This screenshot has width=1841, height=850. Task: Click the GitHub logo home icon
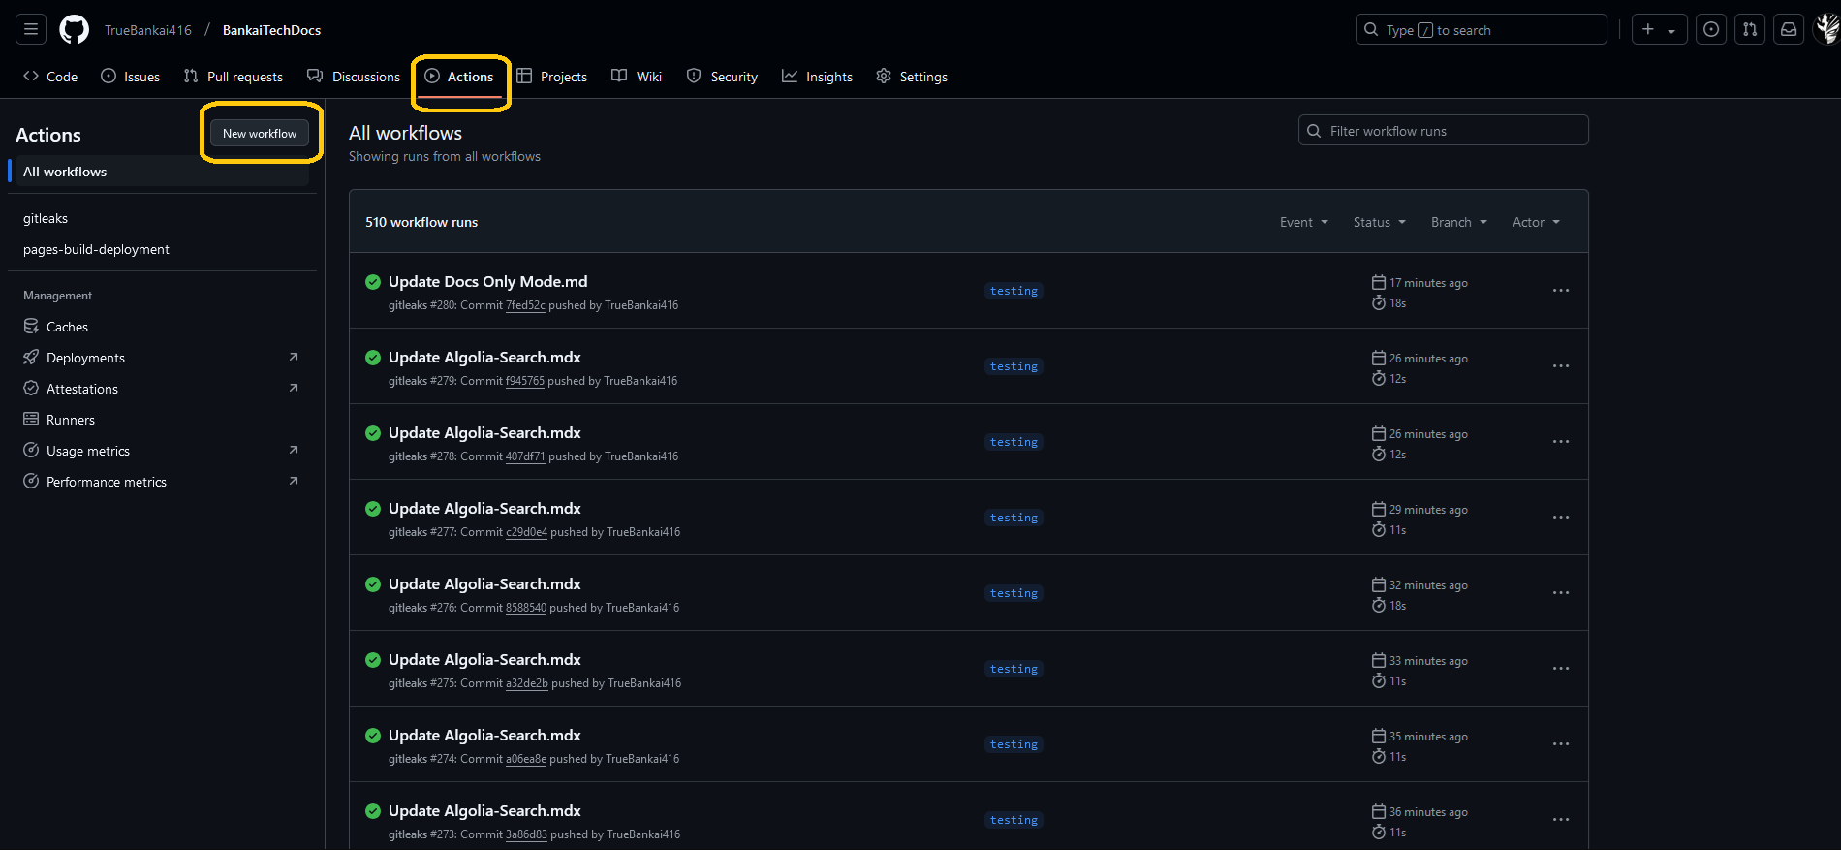point(74,30)
